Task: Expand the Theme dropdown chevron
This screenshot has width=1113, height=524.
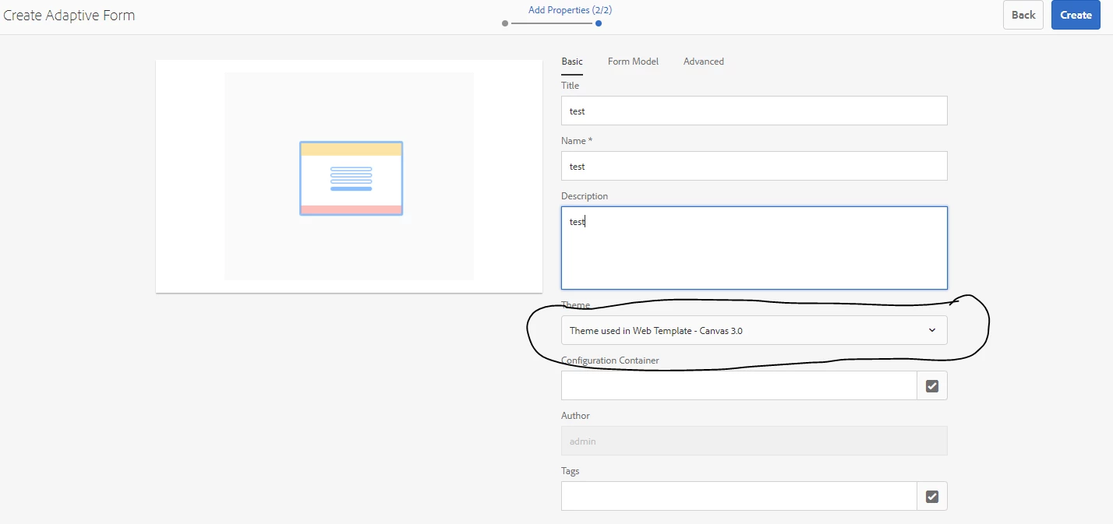Action: 932,330
